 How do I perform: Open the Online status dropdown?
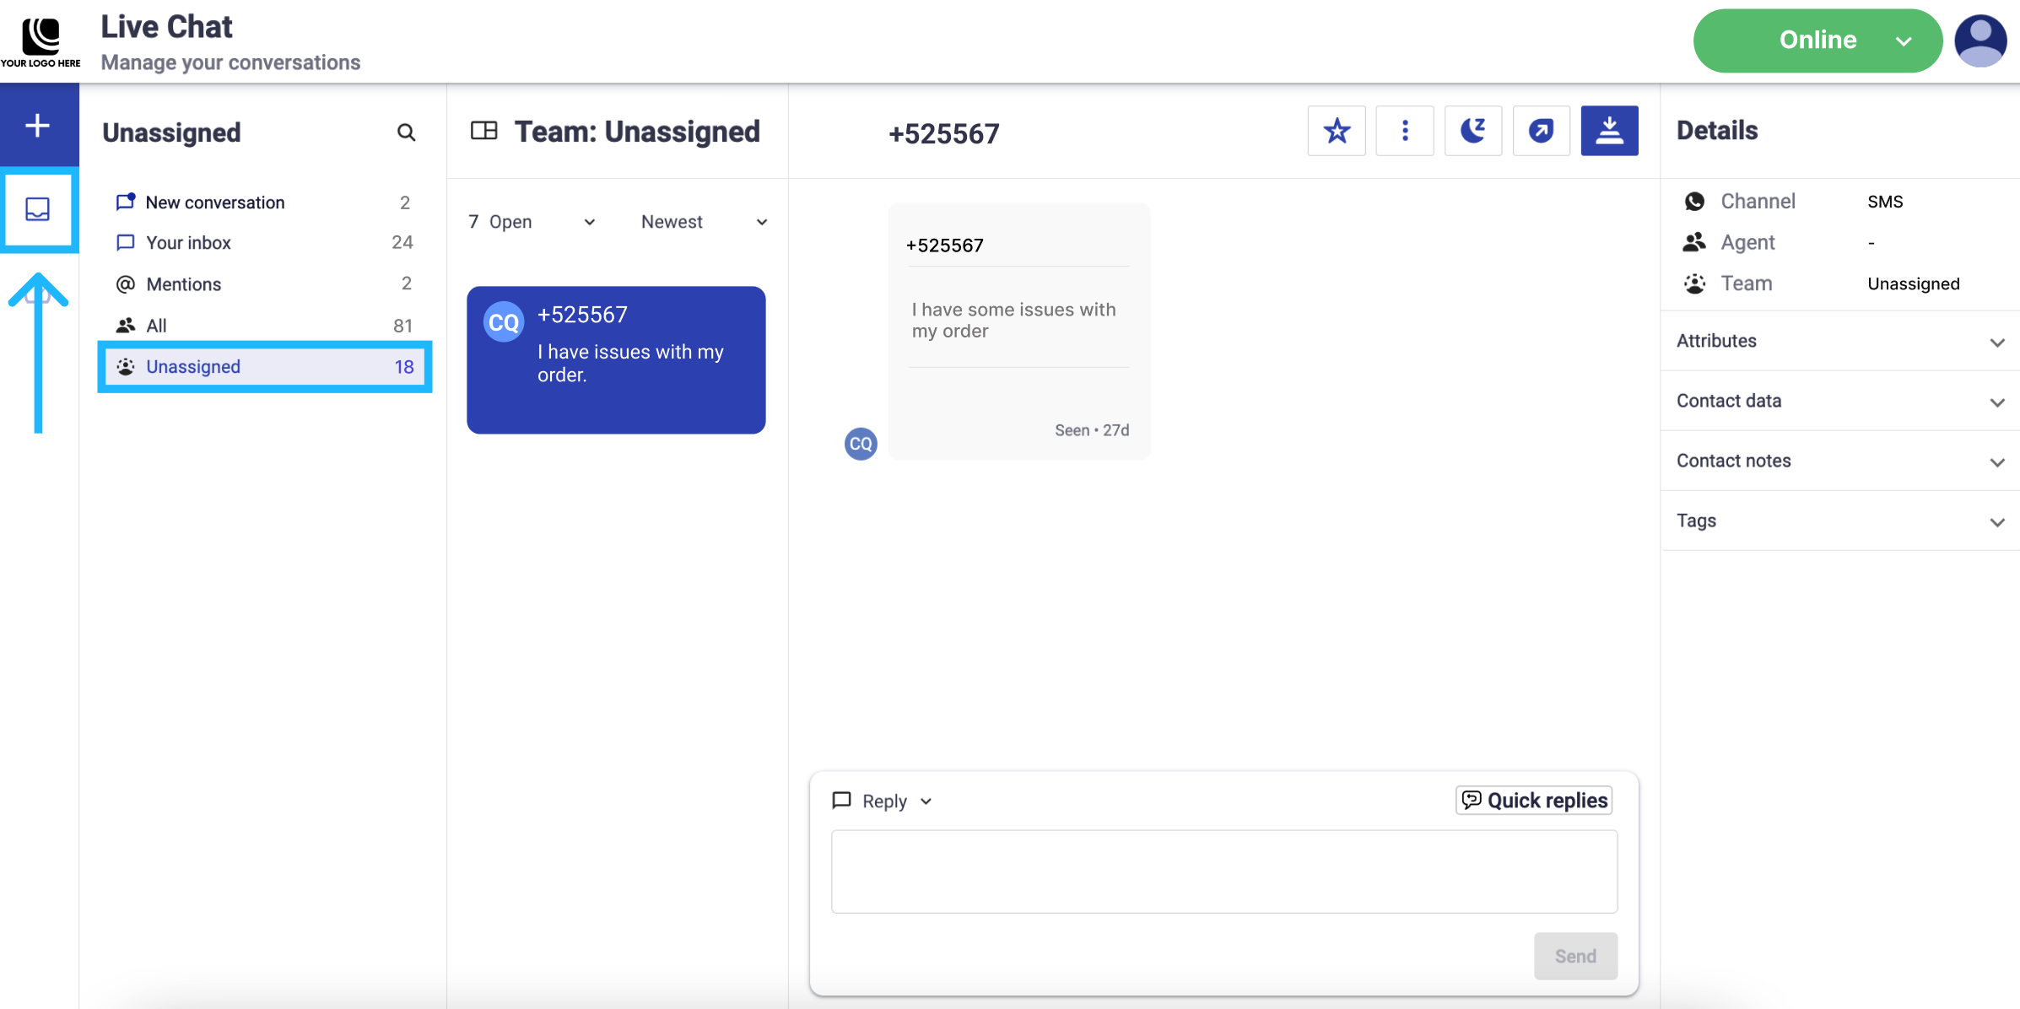click(x=1817, y=40)
